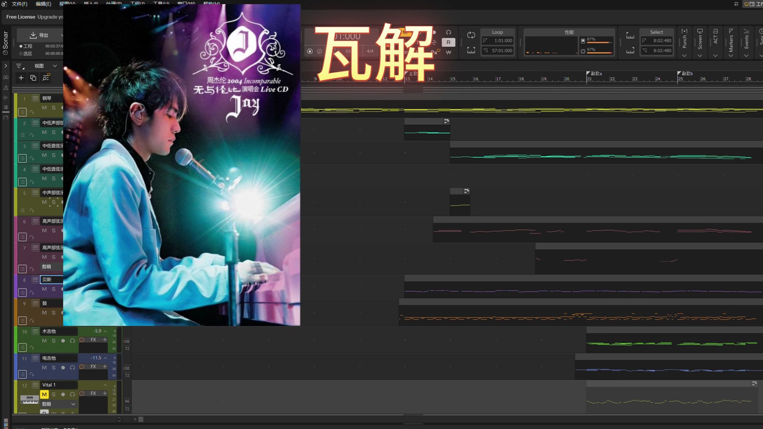The image size is (763, 429).
Task: Solo the 木吉他 track
Action: pyautogui.click(x=54, y=341)
